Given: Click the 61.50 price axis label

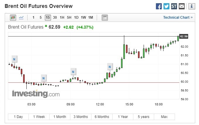Looking at the screenshot, I should pos(184,55).
